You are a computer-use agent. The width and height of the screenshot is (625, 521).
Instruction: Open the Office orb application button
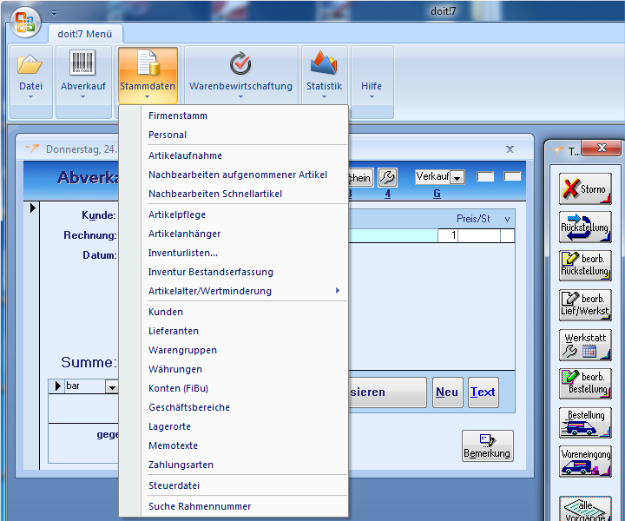(x=26, y=22)
